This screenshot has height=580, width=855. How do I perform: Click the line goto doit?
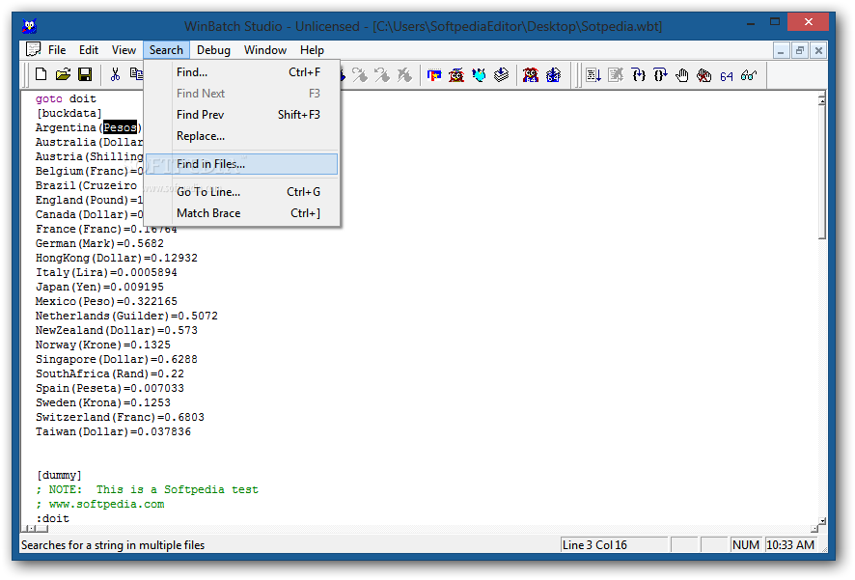66,98
